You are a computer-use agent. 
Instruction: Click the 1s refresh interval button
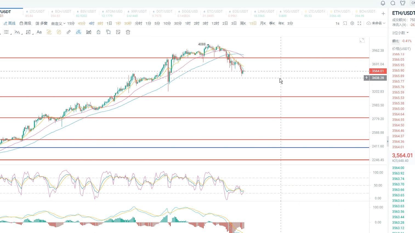click(x=337, y=24)
